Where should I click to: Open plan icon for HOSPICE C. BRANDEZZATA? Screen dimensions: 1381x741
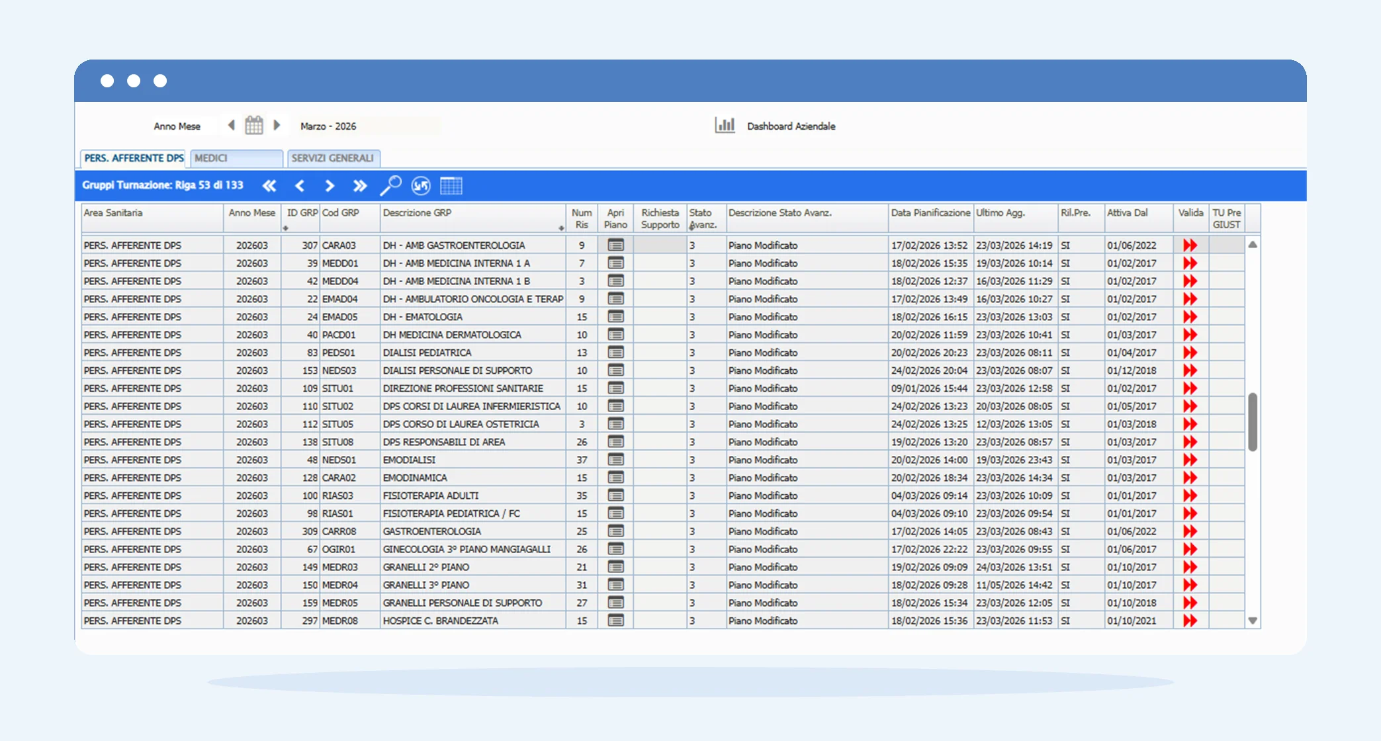tap(615, 621)
